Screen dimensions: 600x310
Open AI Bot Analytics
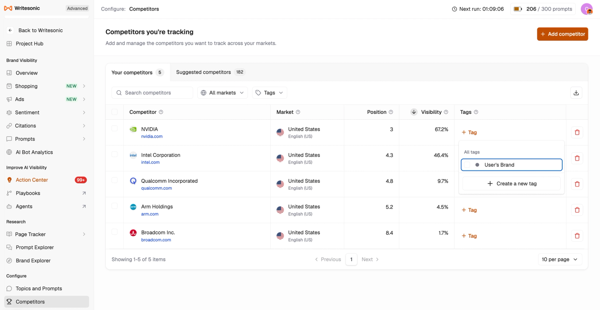pyautogui.click(x=34, y=152)
